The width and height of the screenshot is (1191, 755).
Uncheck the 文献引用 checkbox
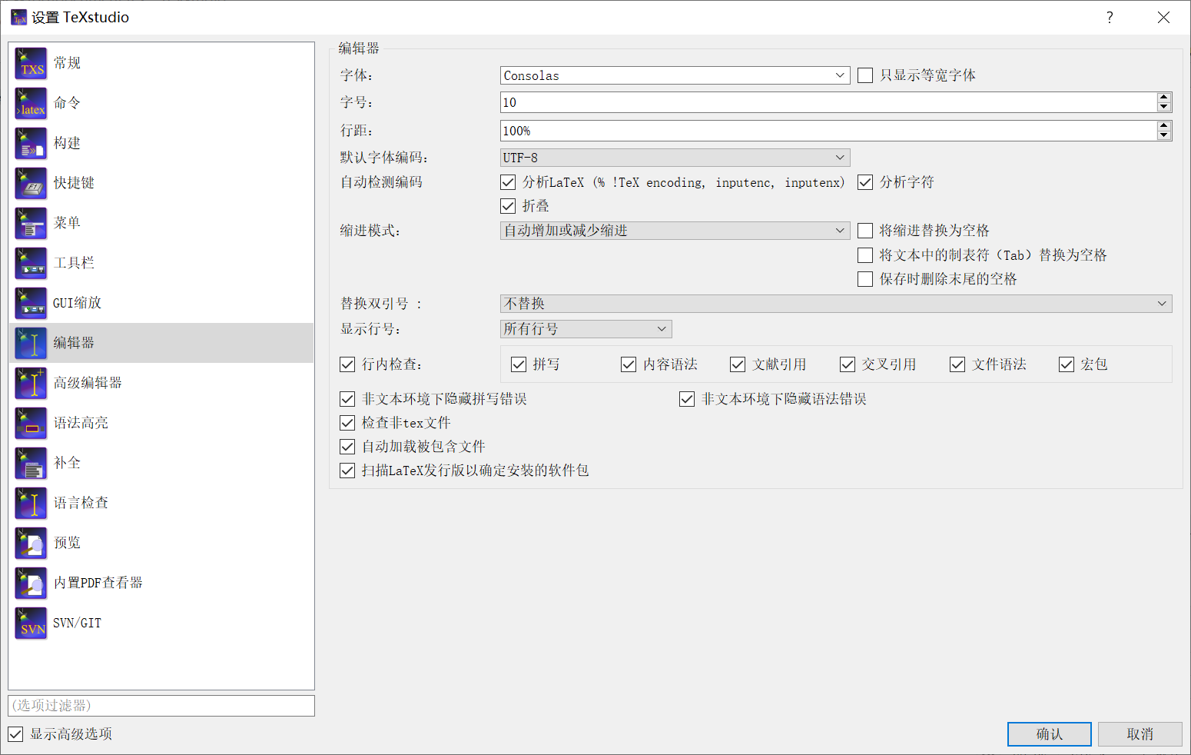738,364
